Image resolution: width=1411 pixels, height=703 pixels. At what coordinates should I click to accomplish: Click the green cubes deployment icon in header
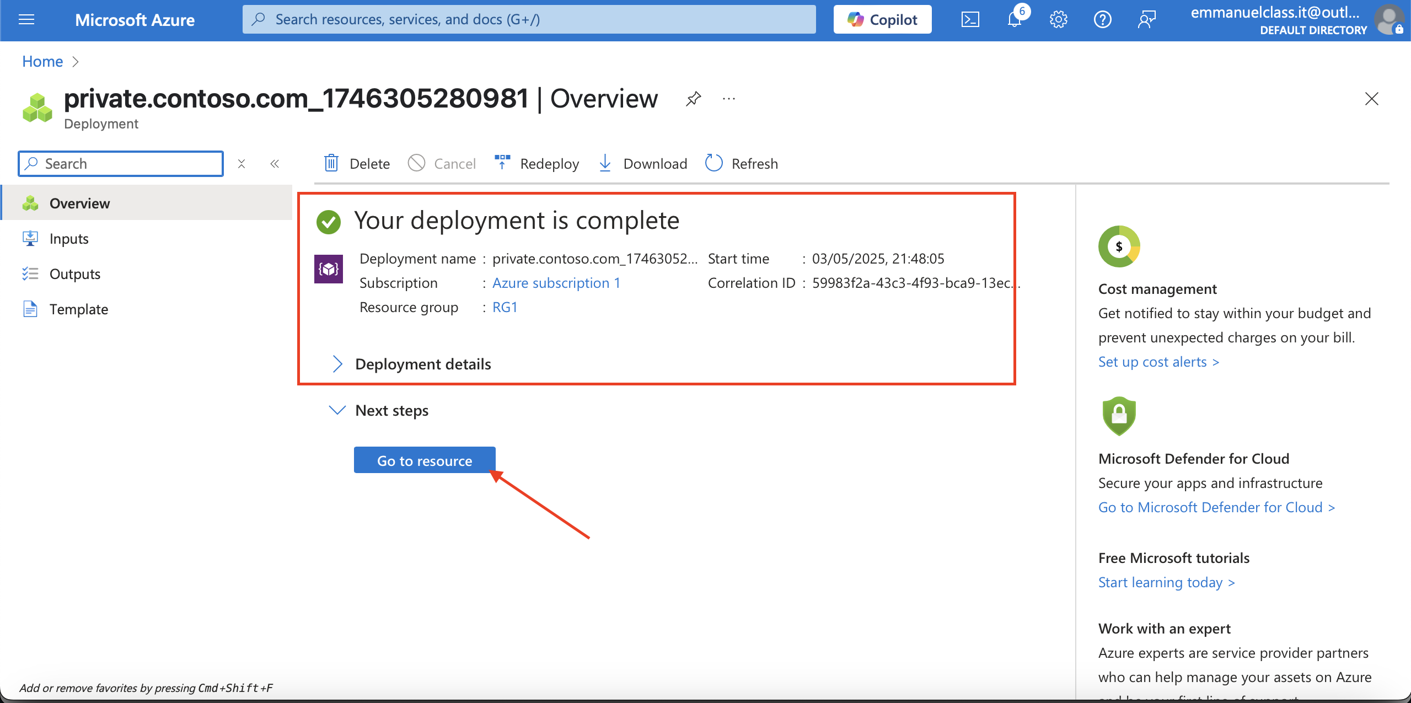point(37,108)
